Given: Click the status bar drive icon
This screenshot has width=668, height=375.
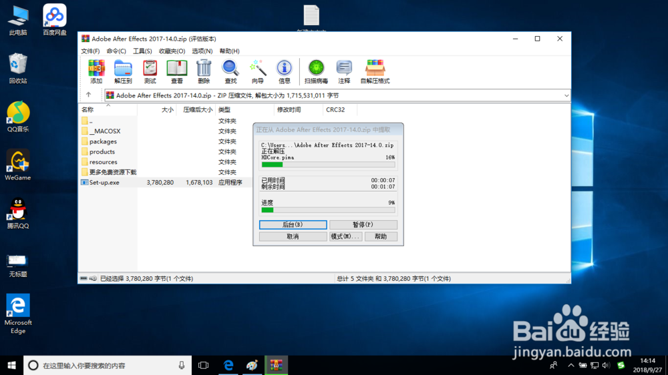Looking at the screenshot, I should click(84, 278).
